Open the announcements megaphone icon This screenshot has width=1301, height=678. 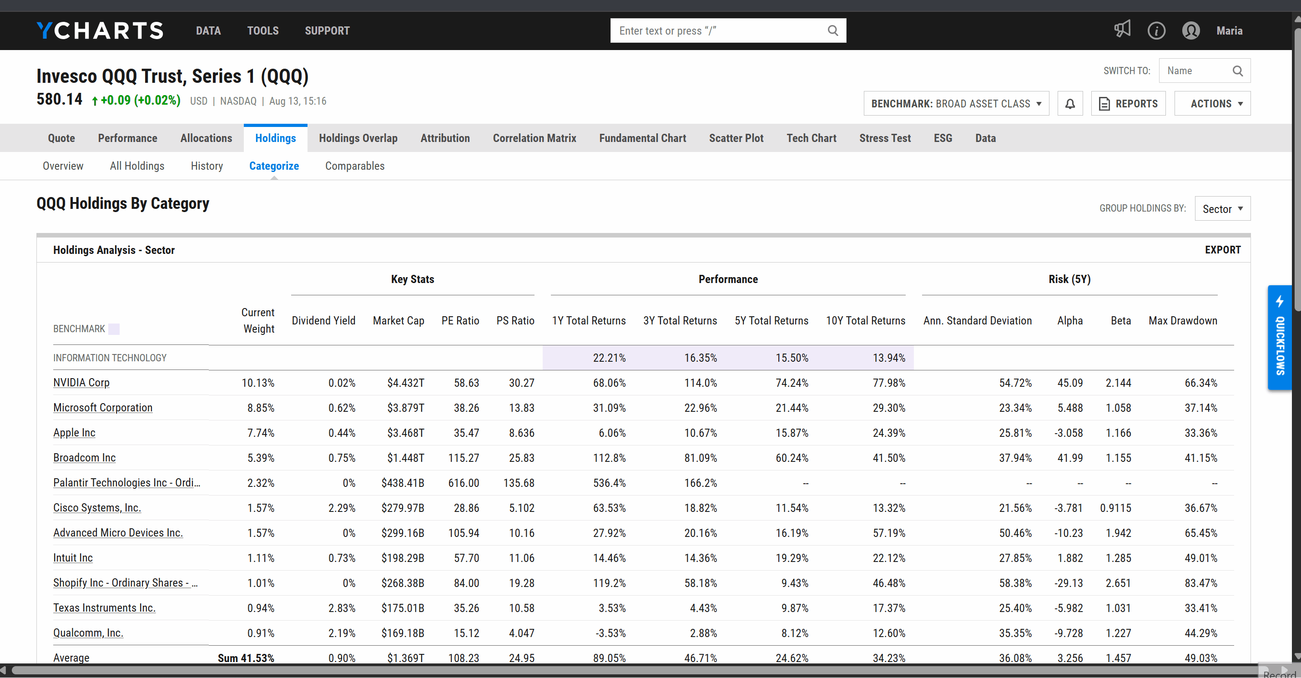tap(1122, 29)
